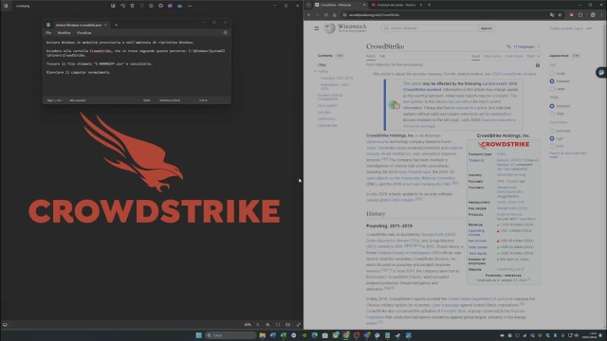Click the browser home icon

(x=335, y=15)
